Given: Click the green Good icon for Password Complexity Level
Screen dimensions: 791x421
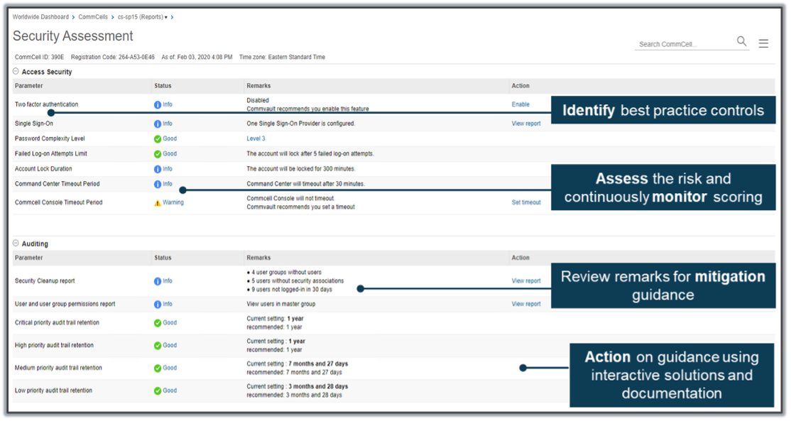Looking at the screenshot, I should tap(158, 138).
